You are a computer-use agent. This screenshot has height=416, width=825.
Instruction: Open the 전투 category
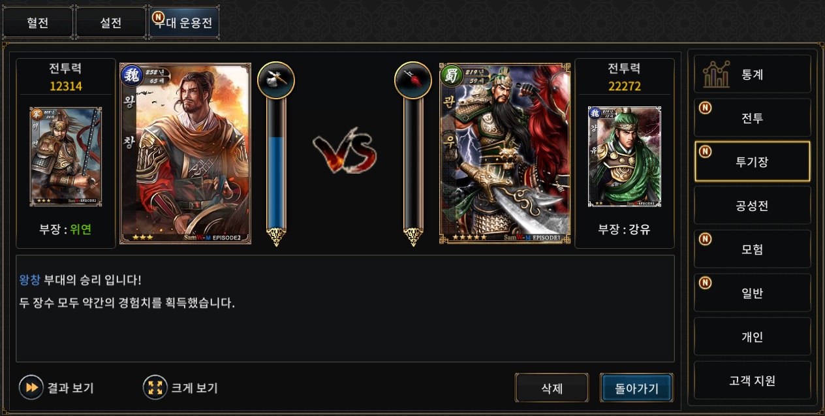752,118
